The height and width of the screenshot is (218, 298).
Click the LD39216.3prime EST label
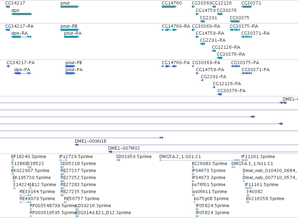[x=93, y=206]
